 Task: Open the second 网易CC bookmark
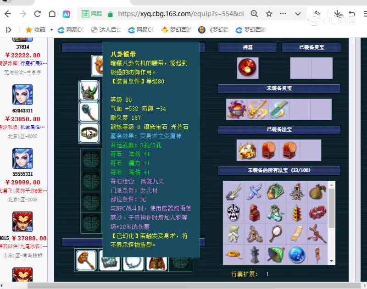(x=141, y=30)
